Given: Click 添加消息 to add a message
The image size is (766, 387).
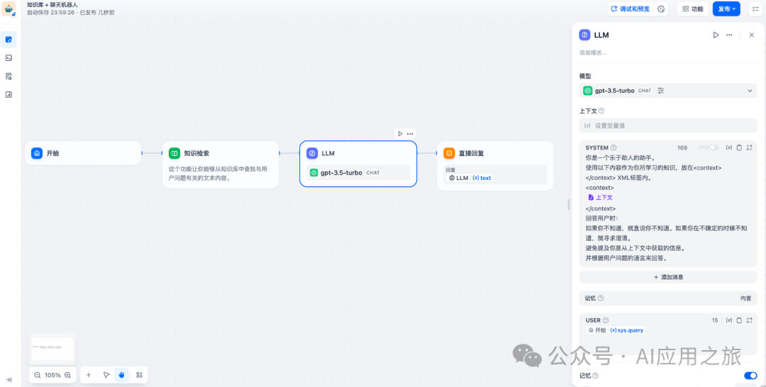Looking at the screenshot, I should tap(668, 277).
